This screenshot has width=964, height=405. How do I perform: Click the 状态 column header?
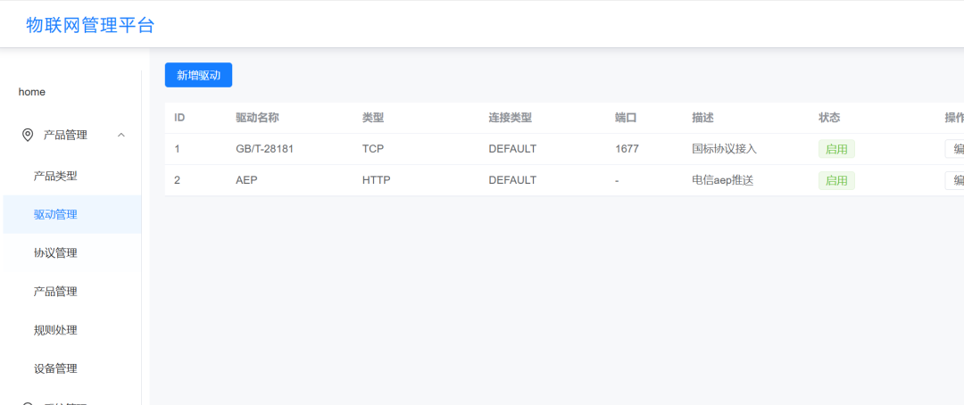829,118
